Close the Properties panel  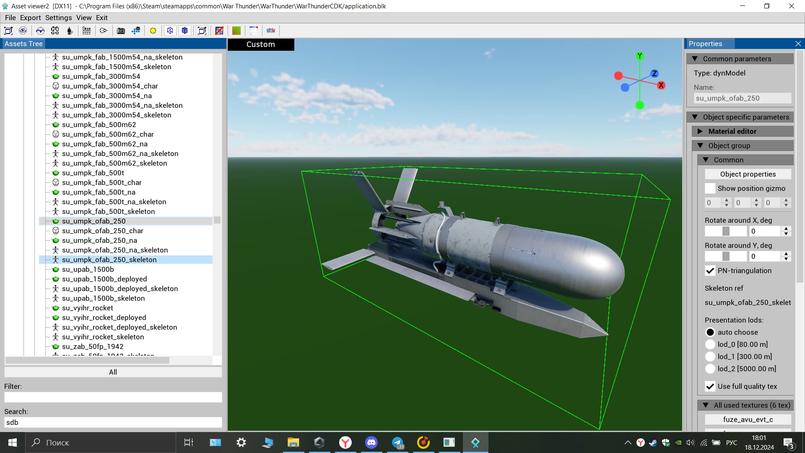coord(798,44)
